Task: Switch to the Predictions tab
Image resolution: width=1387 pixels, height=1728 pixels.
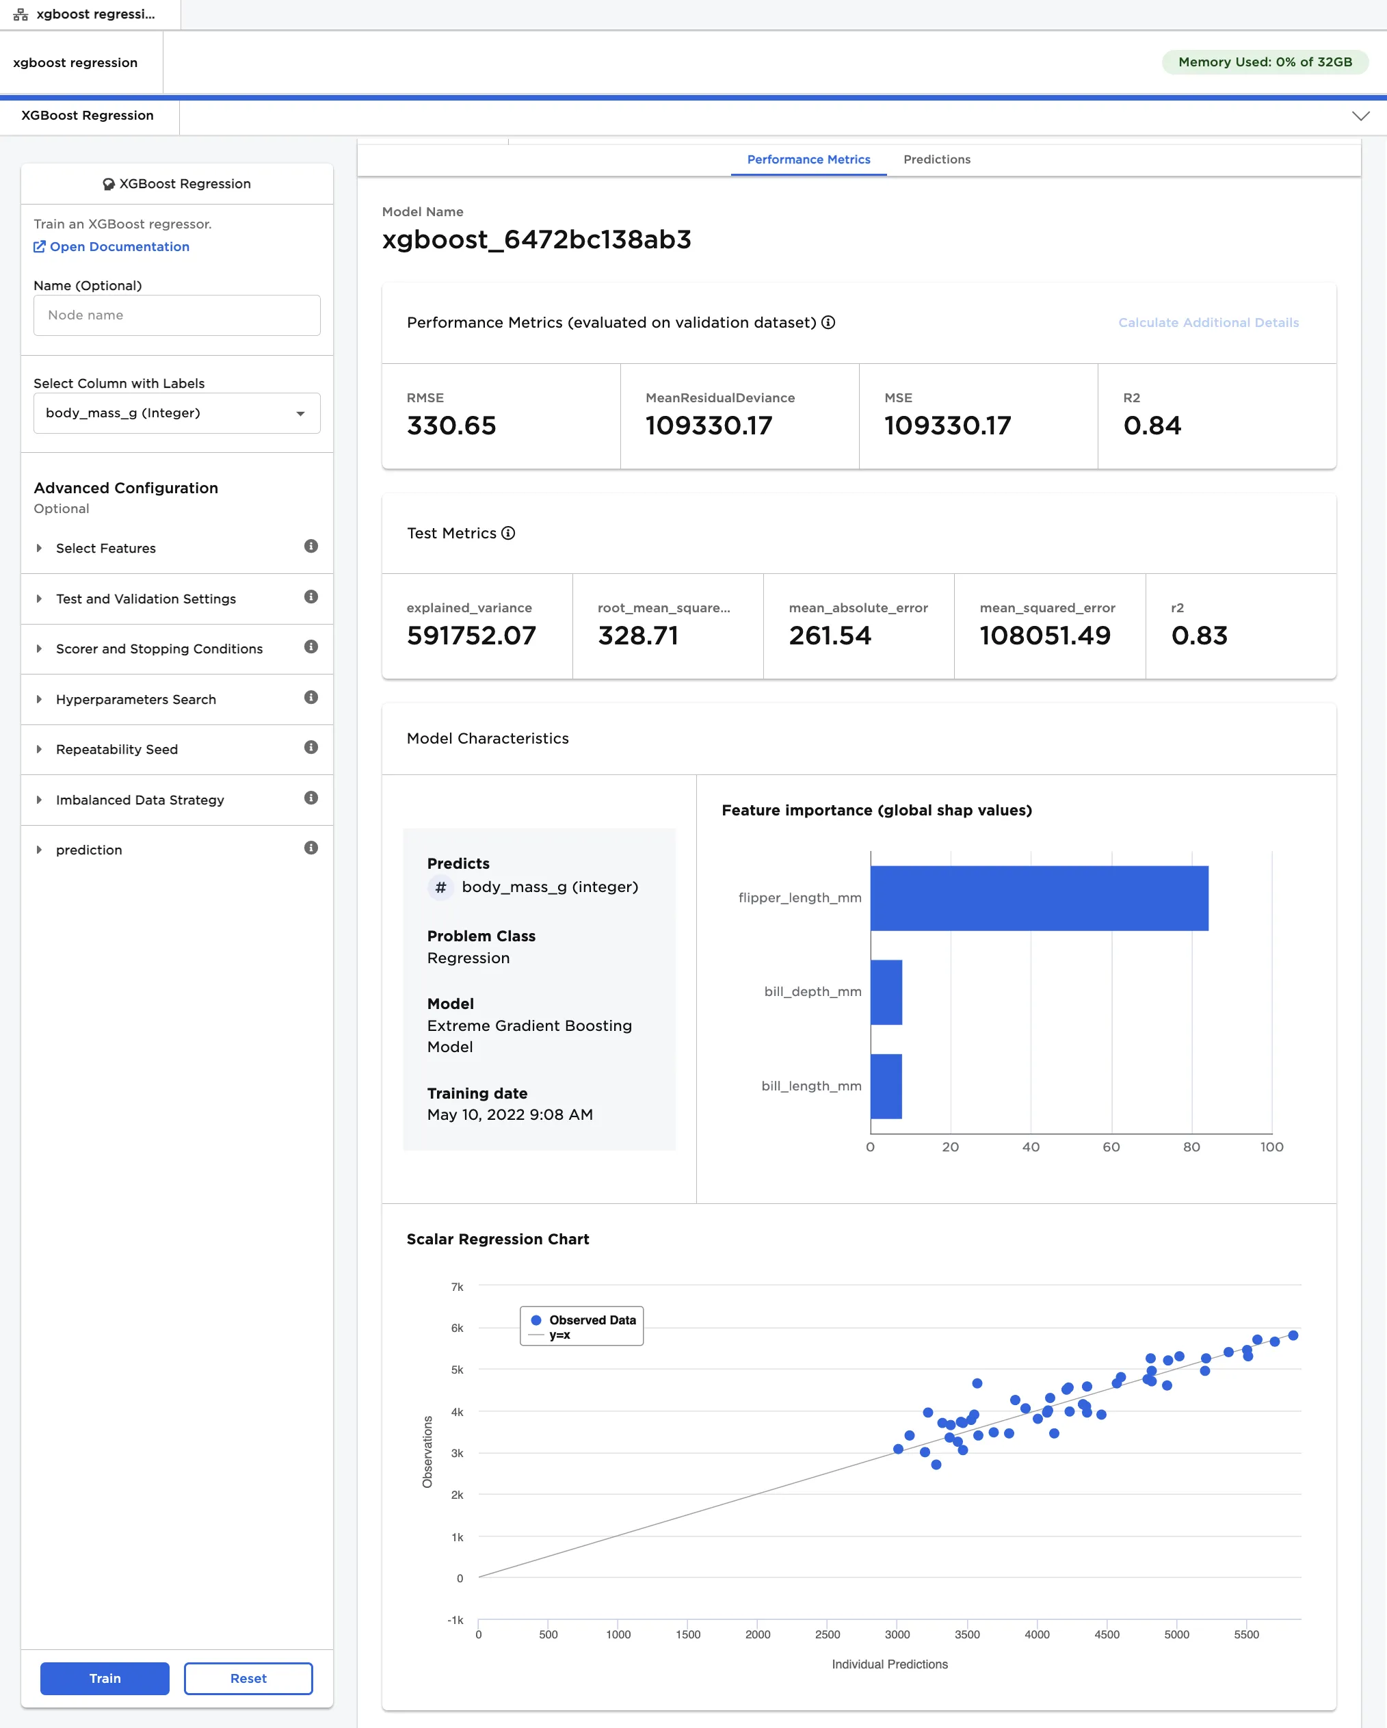Action: (936, 159)
